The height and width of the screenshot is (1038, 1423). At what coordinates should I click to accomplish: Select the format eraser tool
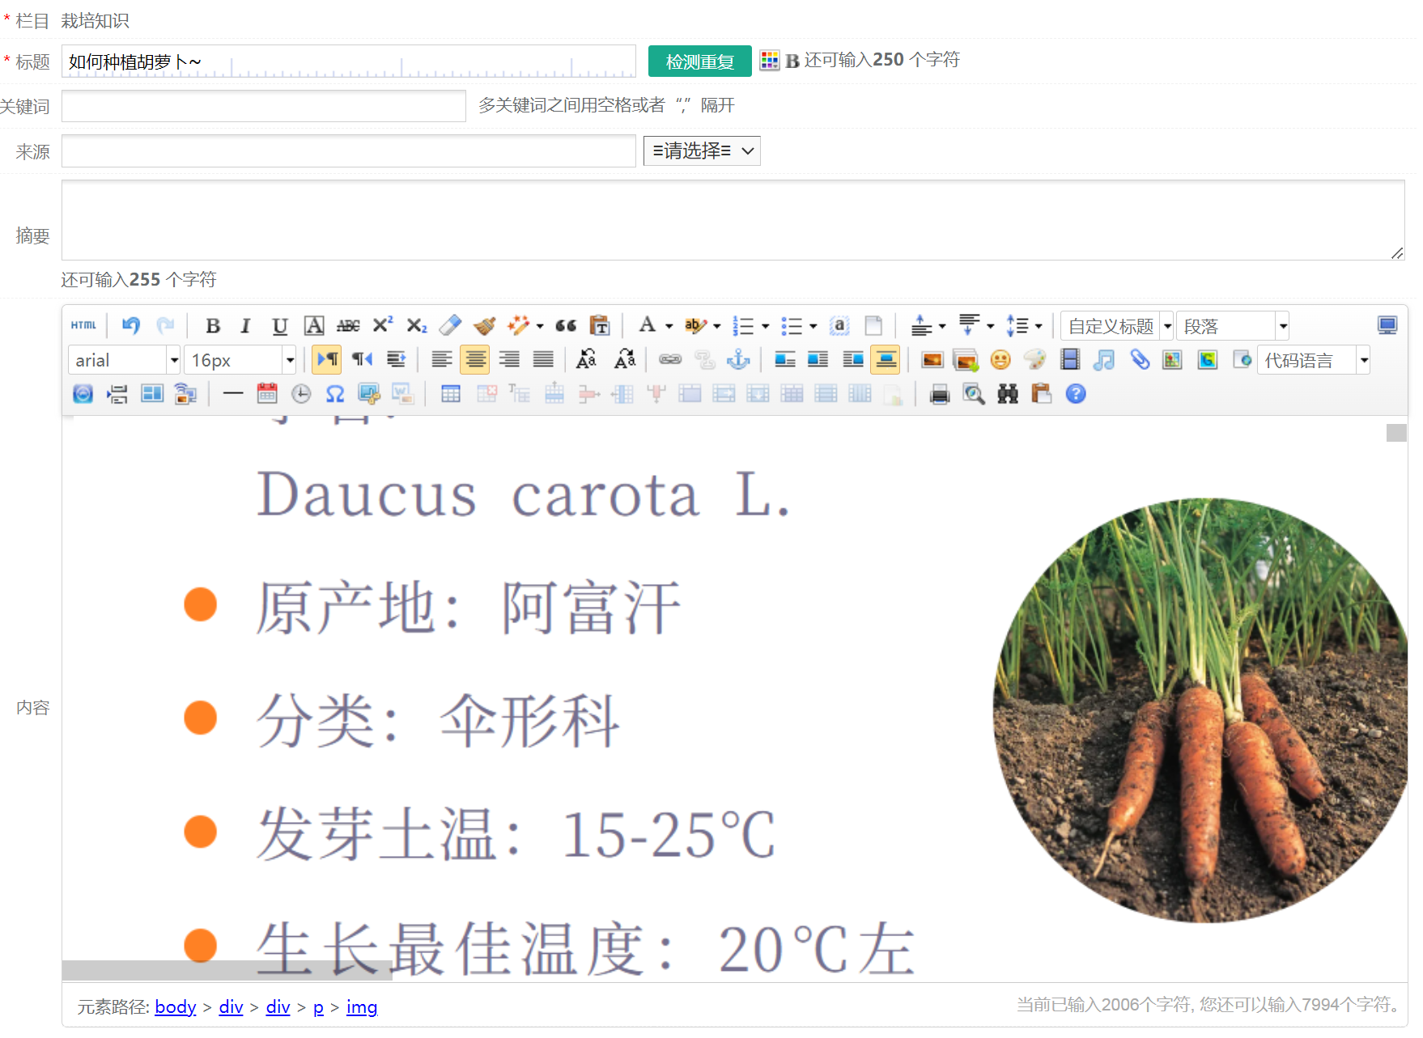click(450, 325)
